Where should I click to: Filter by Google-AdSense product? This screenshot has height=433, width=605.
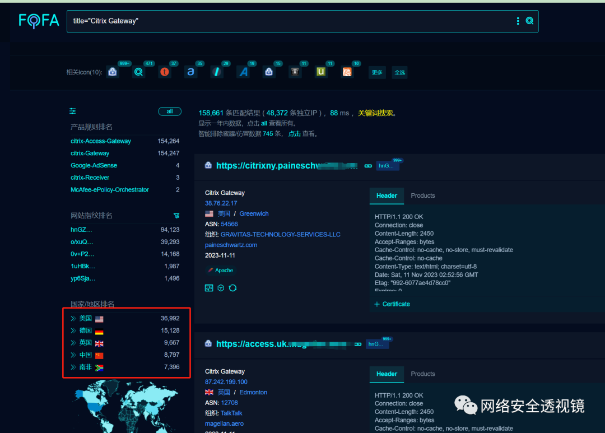click(94, 166)
